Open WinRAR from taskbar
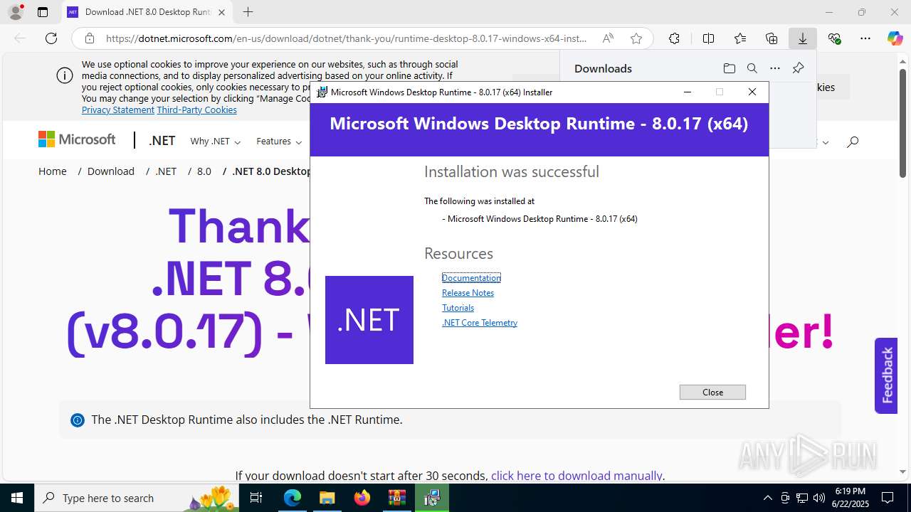Screen dimensions: 911x512 pos(396,498)
